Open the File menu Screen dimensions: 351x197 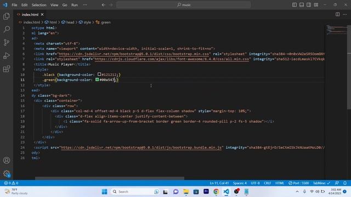click(14, 5)
